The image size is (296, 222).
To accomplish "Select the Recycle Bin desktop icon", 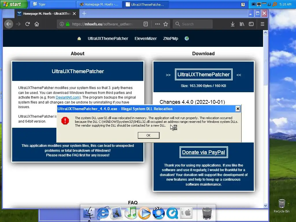I will [282, 206].
